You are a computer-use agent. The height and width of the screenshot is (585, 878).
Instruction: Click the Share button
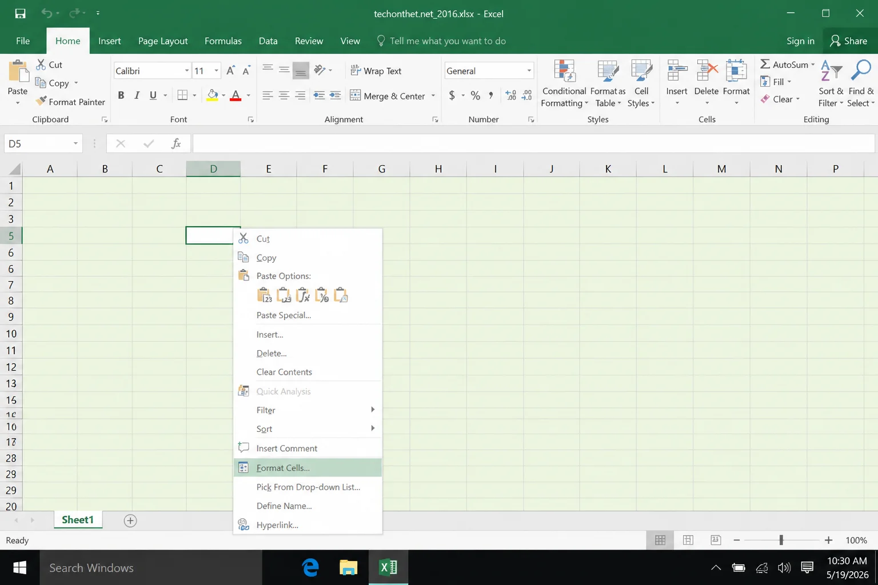coord(849,41)
